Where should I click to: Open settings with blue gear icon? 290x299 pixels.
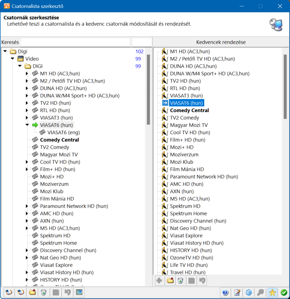pyautogui.click(x=249, y=292)
